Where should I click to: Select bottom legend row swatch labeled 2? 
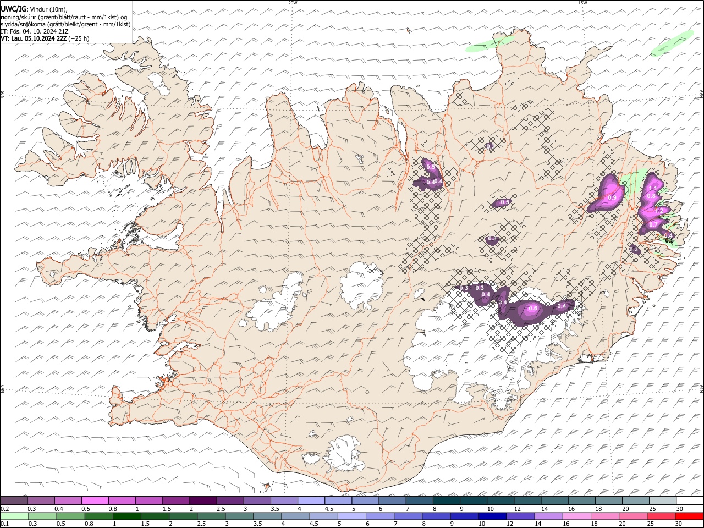pyautogui.click(x=184, y=516)
